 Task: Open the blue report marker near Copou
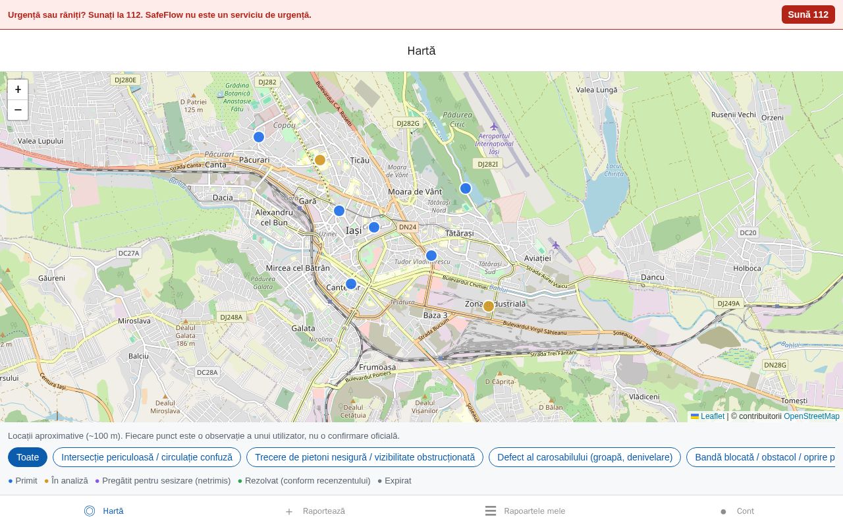(x=259, y=137)
